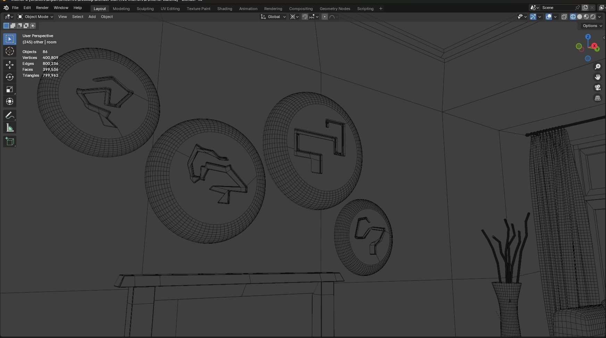
Task: Open the overlays options dropdown arrow
Action: click(x=555, y=17)
